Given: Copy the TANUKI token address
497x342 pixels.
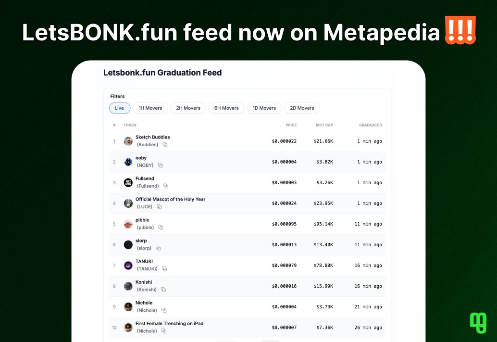Looking at the screenshot, I should pos(164,268).
